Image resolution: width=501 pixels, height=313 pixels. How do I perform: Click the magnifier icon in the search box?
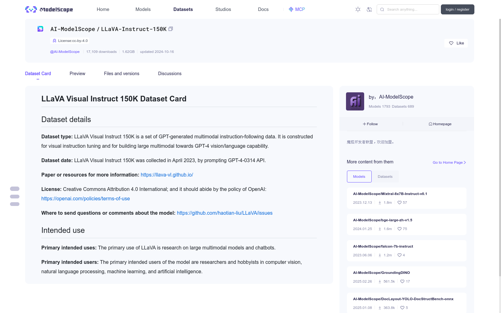(382, 9)
